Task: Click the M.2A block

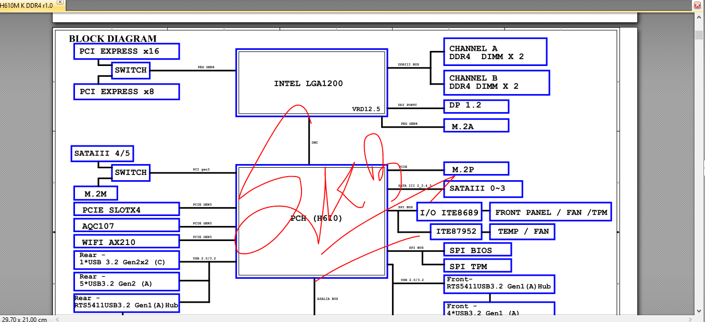Action: coord(476,126)
